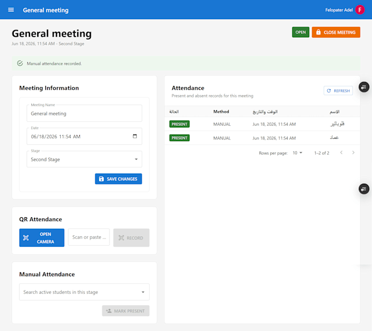Click the Method column header
This screenshot has width=372, height=331.
click(221, 112)
